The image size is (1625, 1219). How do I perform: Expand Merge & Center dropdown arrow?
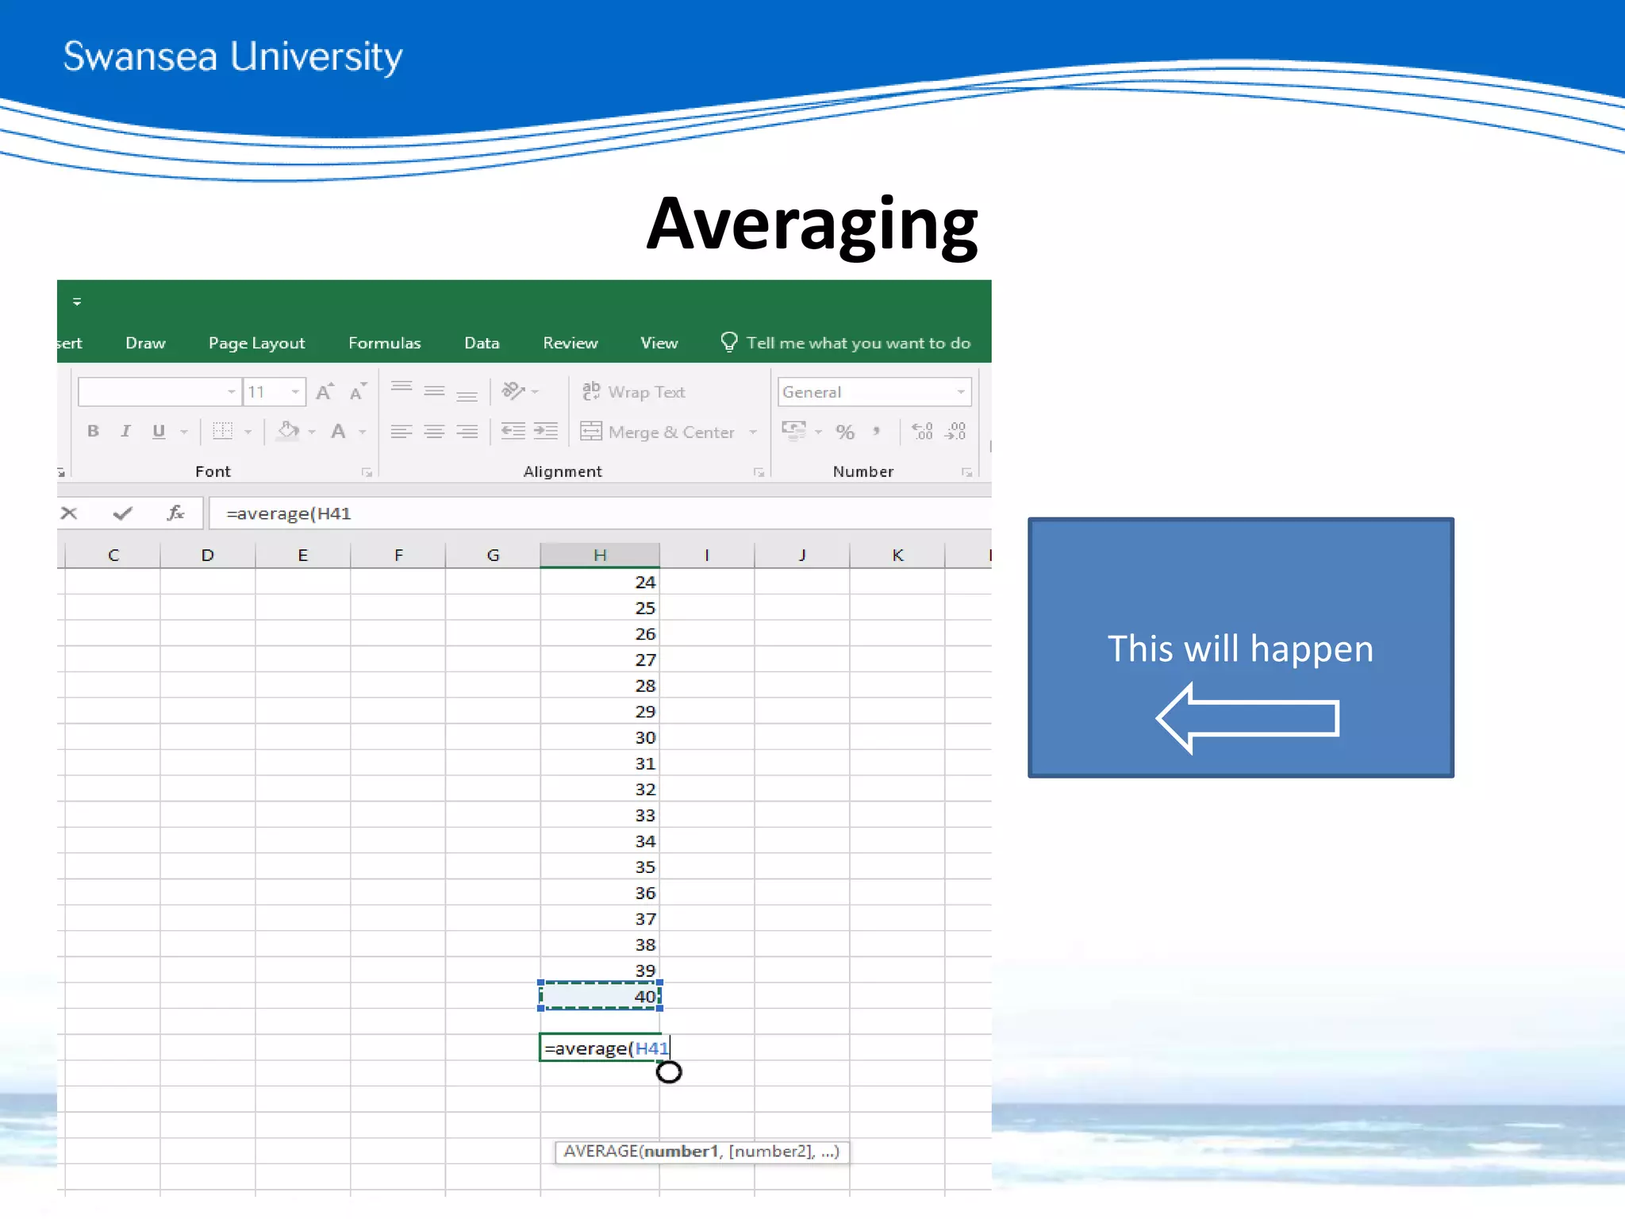point(753,433)
